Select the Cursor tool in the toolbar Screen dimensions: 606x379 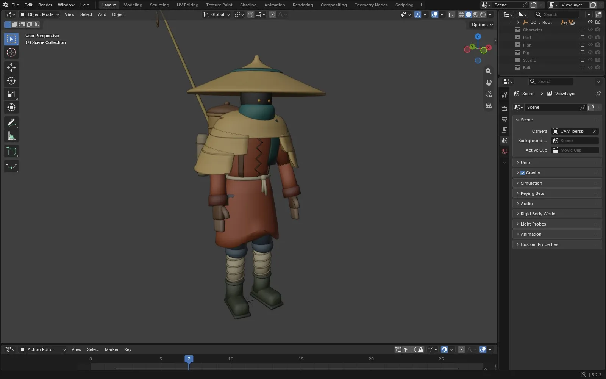(x=11, y=52)
